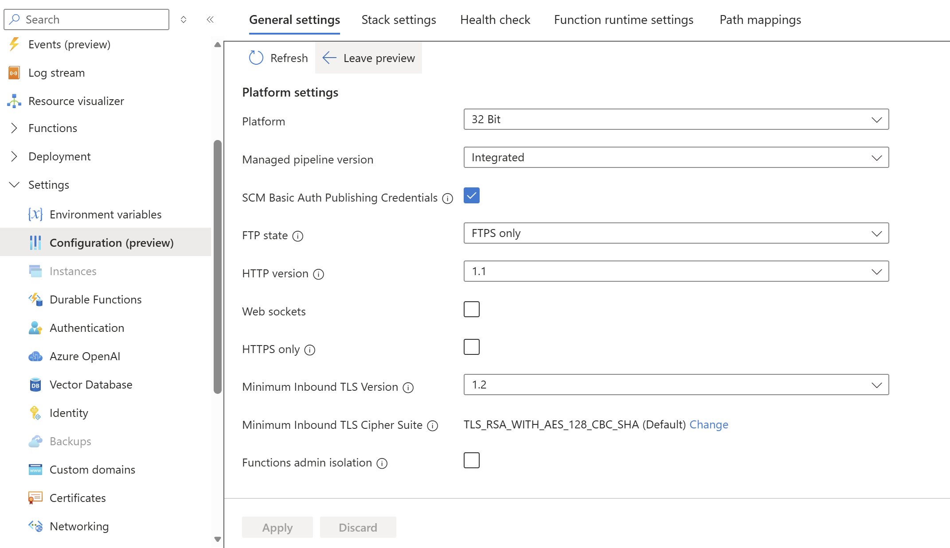Open the Minimum Inbound TLS Version dropdown
The image size is (950, 548).
click(676, 385)
